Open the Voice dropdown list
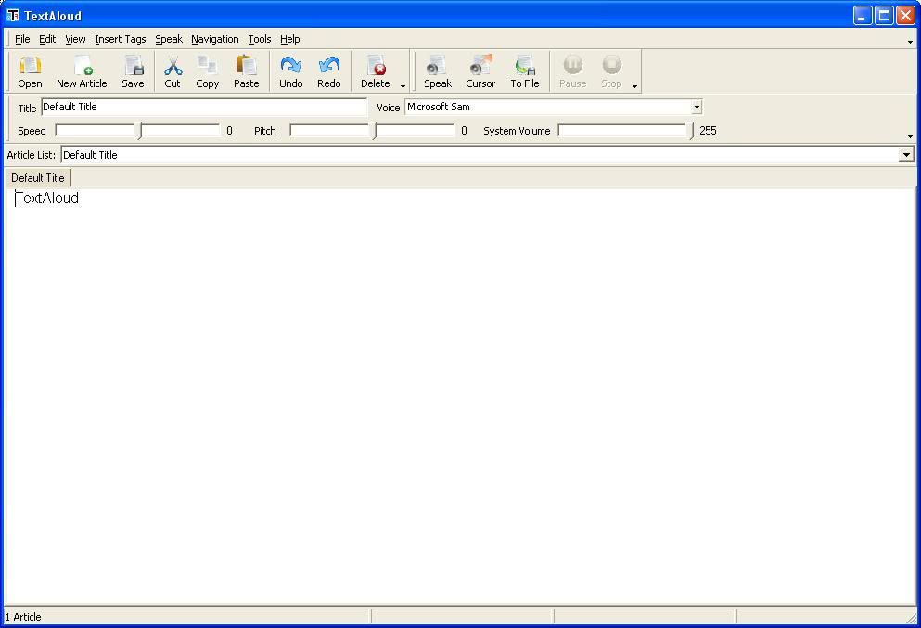921x628 pixels. pyautogui.click(x=696, y=107)
